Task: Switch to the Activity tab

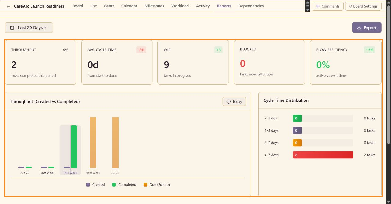Action: click(203, 6)
